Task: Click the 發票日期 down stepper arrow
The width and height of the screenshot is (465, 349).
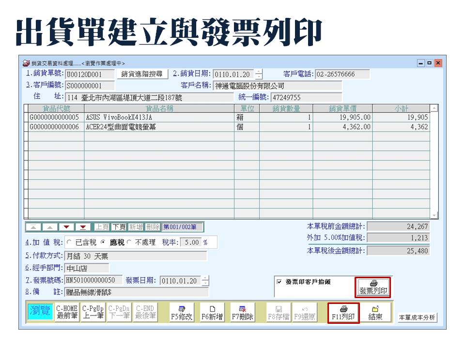Action: [x=205, y=282]
